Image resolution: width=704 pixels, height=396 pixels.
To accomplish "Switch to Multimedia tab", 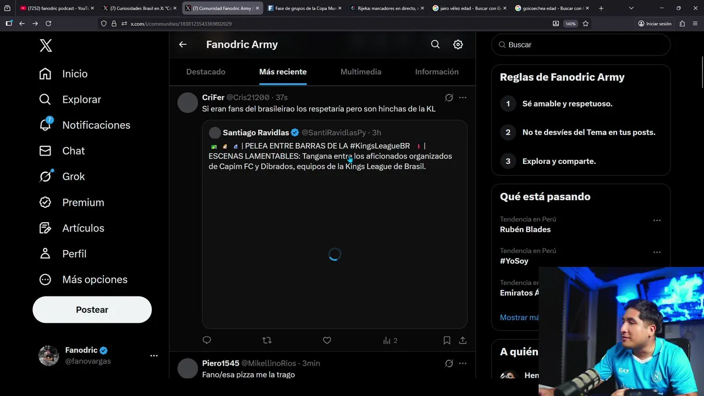I will pos(361,72).
